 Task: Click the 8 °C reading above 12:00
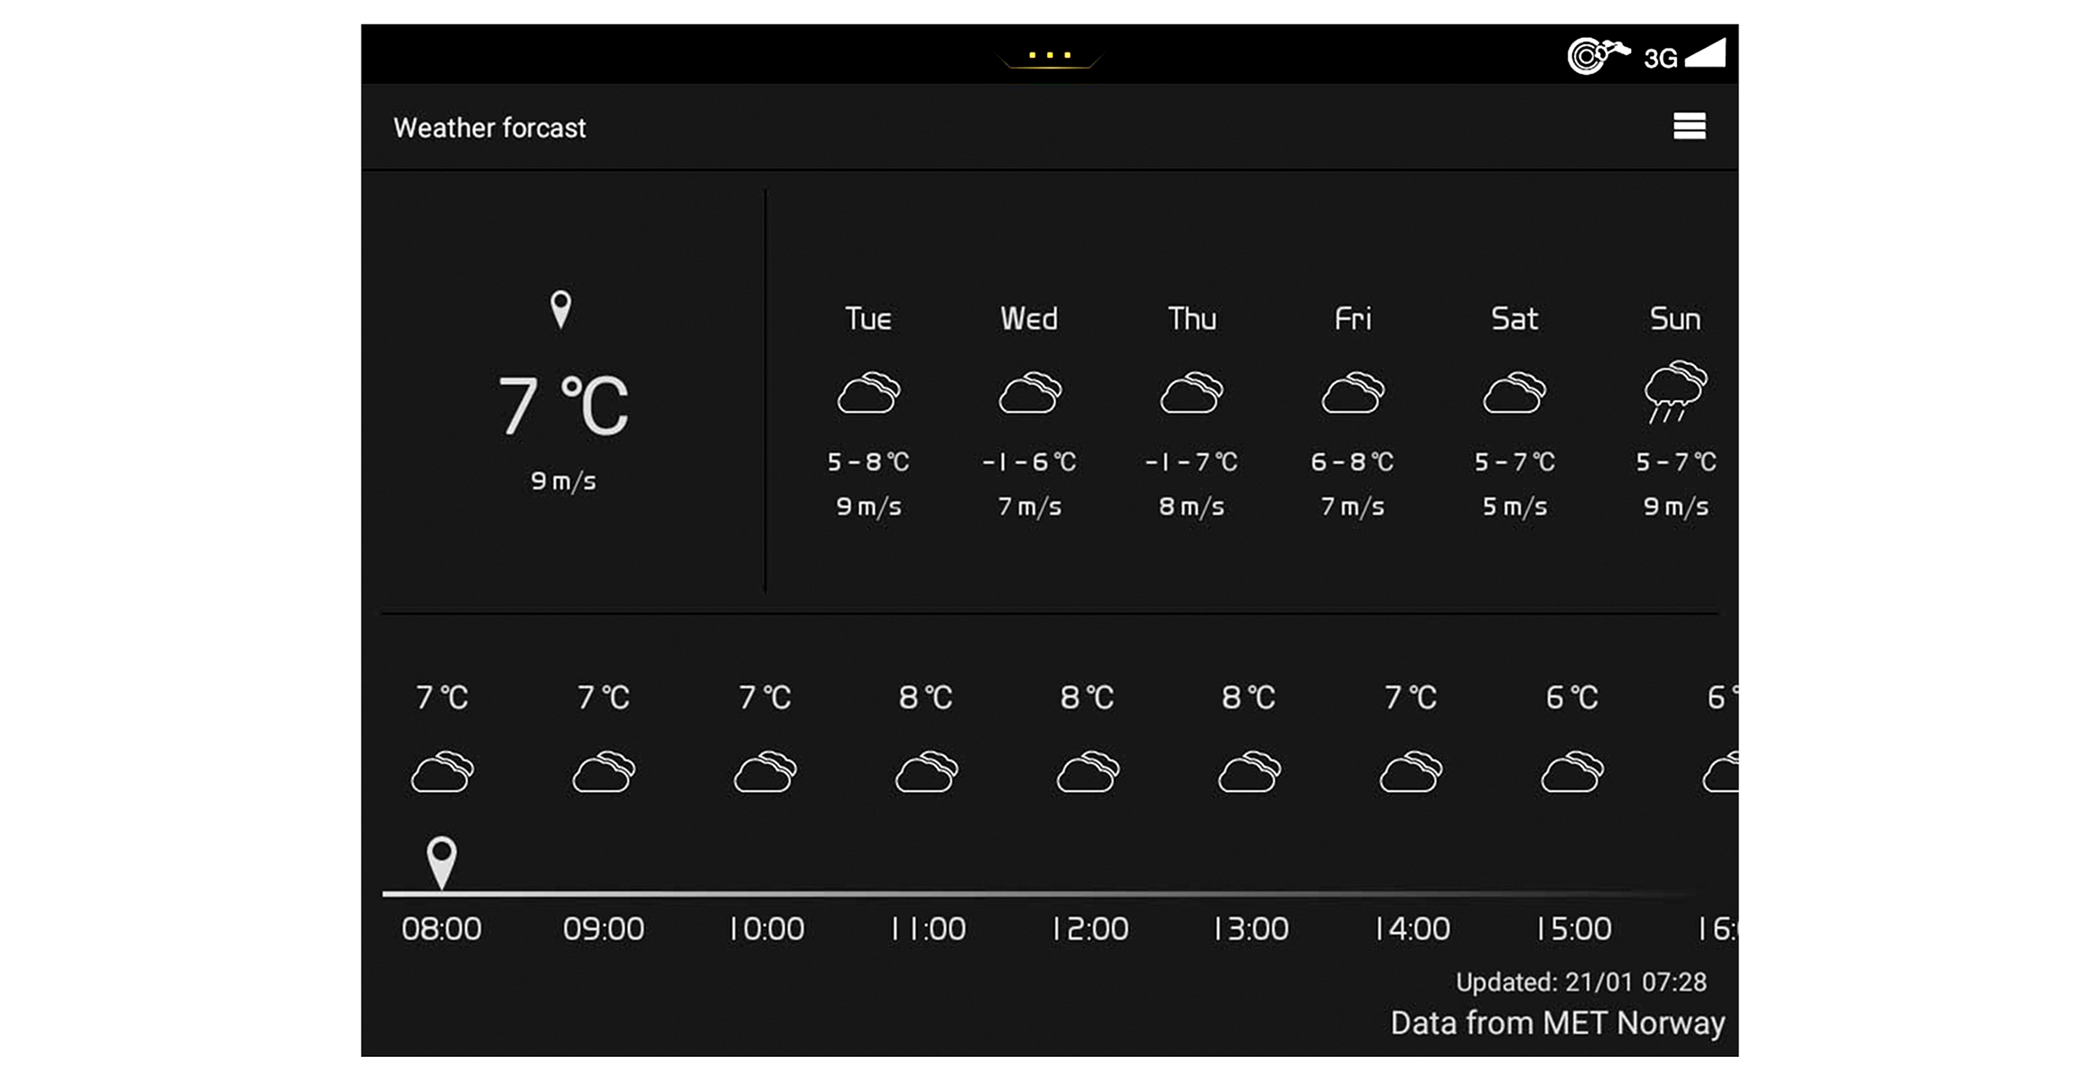pyautogui.click(x=1087, y=697)
